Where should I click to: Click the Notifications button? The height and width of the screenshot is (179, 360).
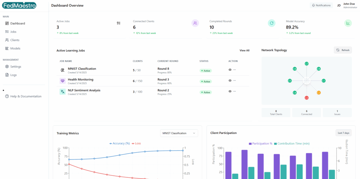coord(321,5)
